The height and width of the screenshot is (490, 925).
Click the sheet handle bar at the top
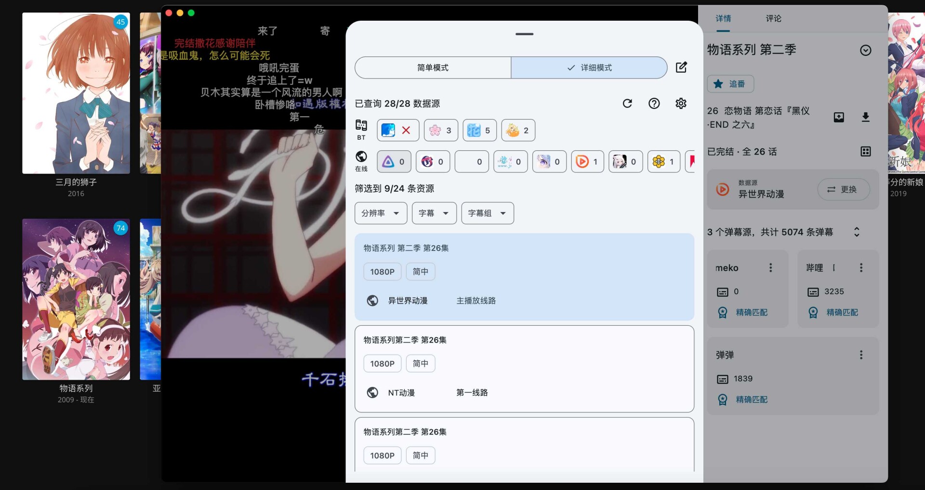524,34
